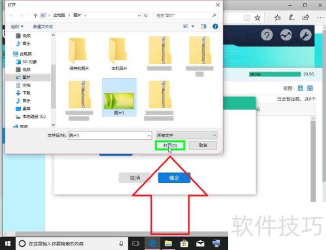Click 图片 in the address breadcrumb

pyautogui.click(x=77, y=15)
